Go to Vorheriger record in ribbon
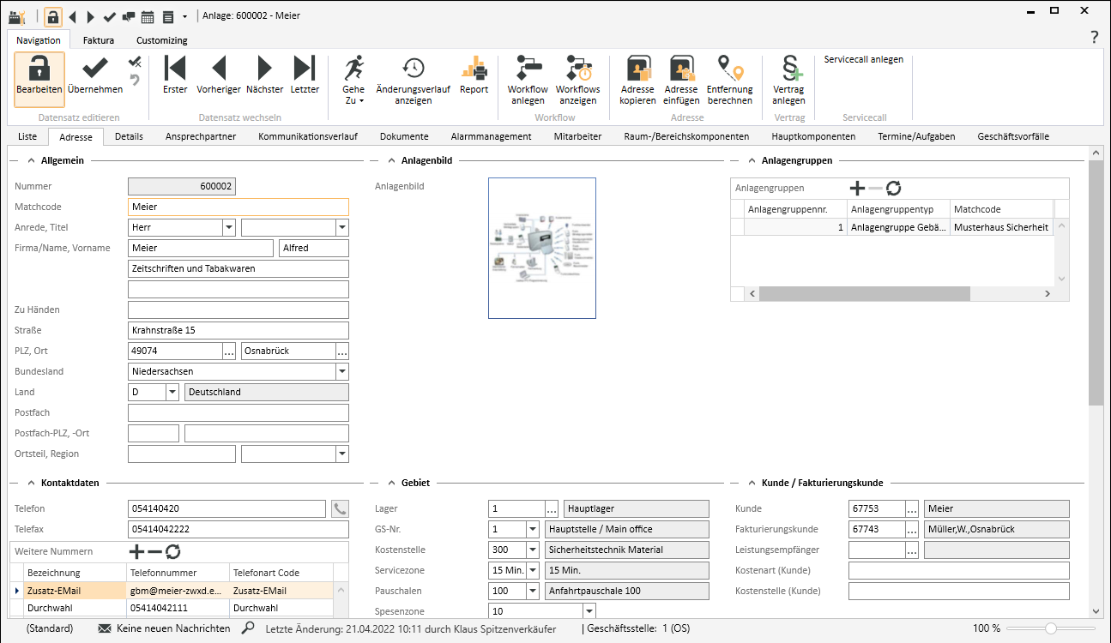Image resolution: width=1111 pixels, height=643 pixels. click(219, 75)
